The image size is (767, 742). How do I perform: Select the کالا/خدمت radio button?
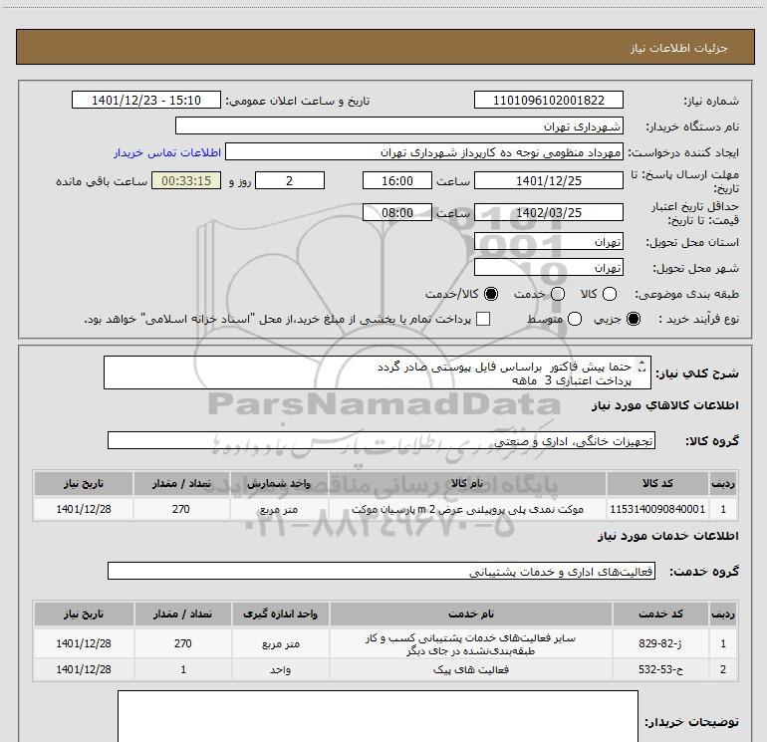[x=491, y=294]
